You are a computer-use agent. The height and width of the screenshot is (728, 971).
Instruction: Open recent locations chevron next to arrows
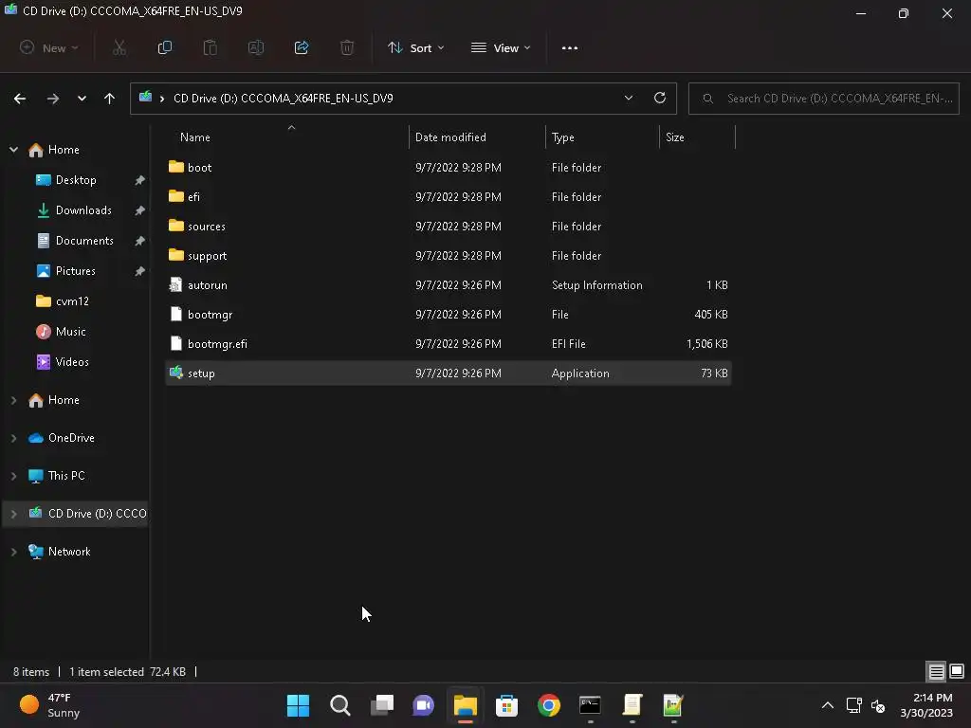click(x=82, y=99)
